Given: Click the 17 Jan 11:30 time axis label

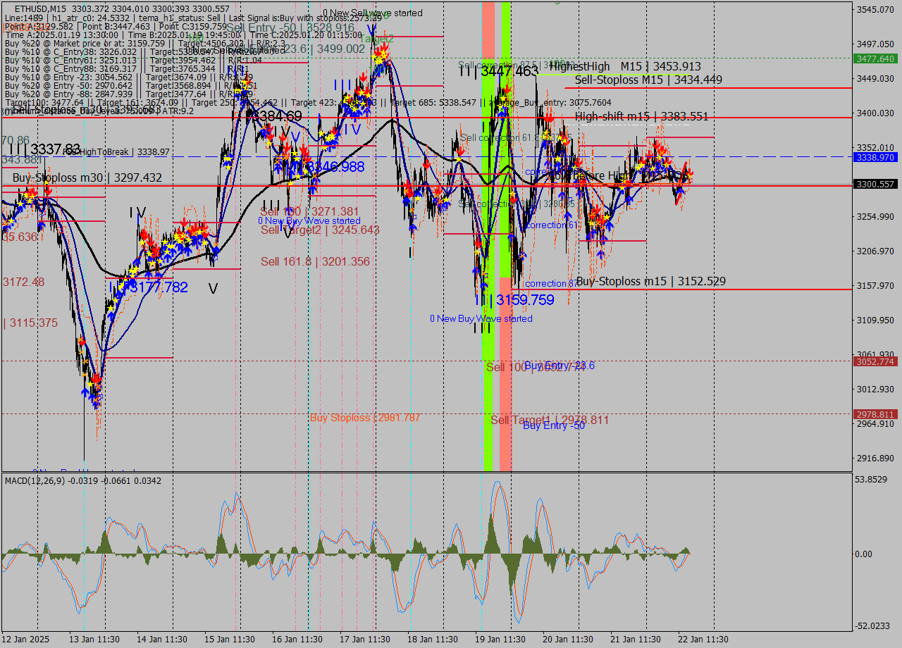Looking at the screenshot, I should [365, 640].
